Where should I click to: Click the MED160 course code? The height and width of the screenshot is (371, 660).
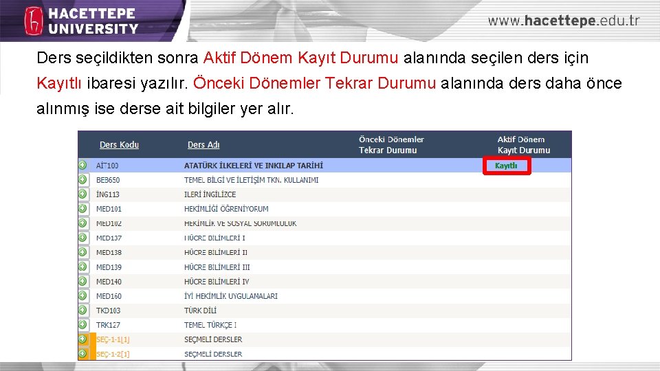point(109,296)
